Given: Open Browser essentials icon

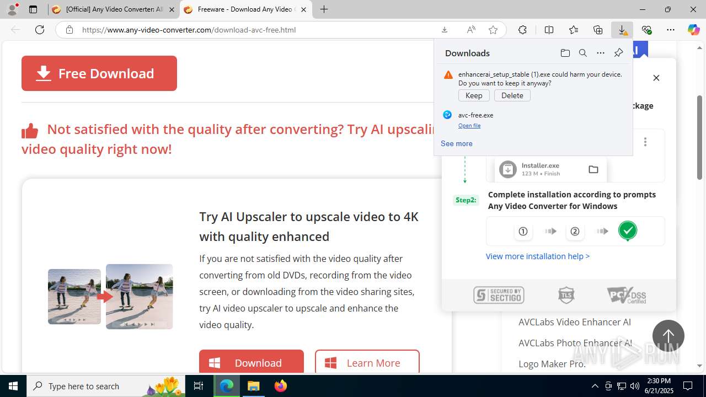Looking at the screenshot, I should [x=646, y=30].
